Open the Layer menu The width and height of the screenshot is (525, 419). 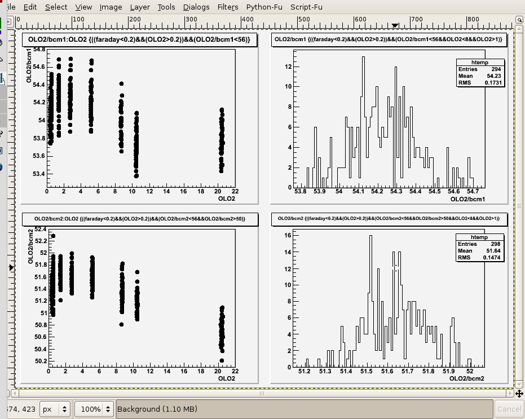click(x=140, y=7)
